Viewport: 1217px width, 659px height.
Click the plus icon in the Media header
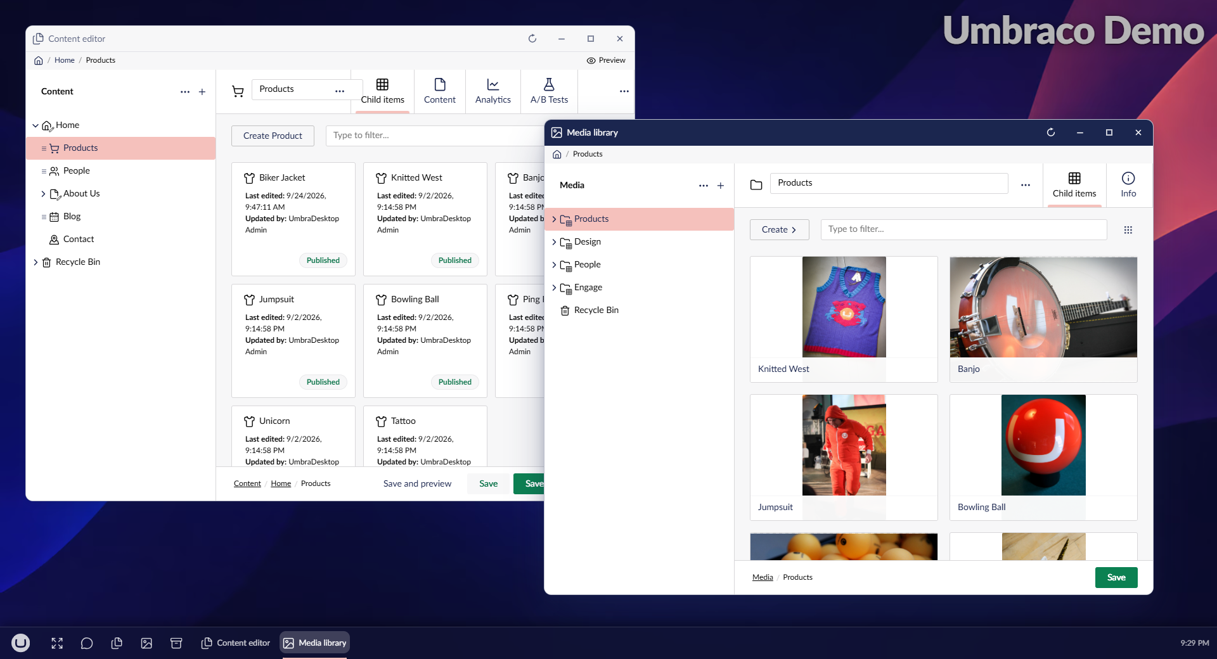coord(721,186)
